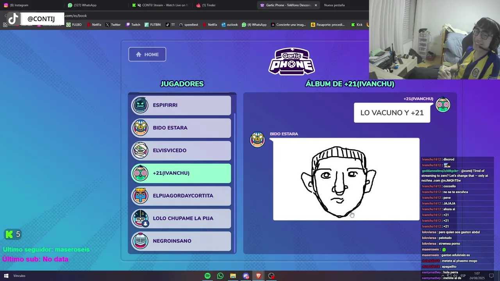Image resolution: width=500 pixels, height=281 pixels.
Task: Select player ESPIFIRRI in the list
Action: coord(181,105)
